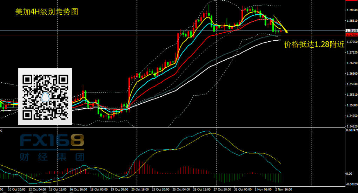358x193 pixels.
Task: Click the 1.27220 price axis label
Action: [x=351, y=53]
